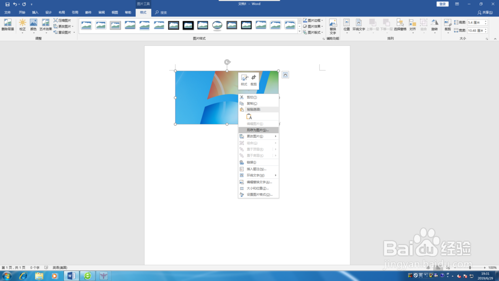Open the 图片版式 picture layout dropdown
Image resolution: width=499 pixels, height=281 pixels.
313,32
